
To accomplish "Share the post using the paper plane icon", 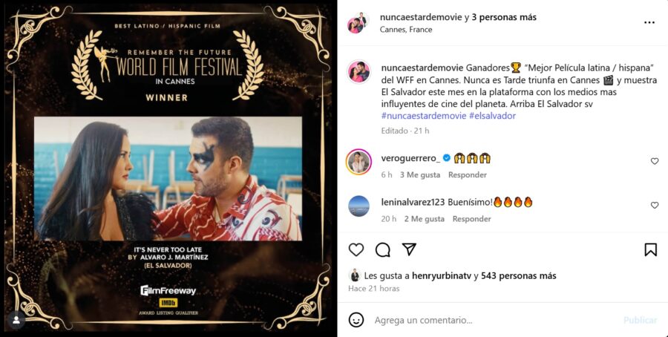I will [409, 249].
